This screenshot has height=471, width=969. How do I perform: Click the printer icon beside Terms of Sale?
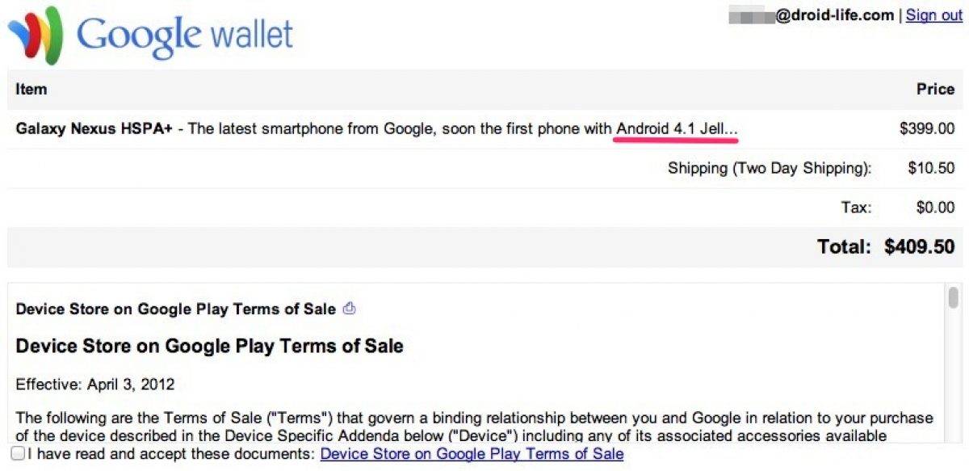click(x=350, y=309)
